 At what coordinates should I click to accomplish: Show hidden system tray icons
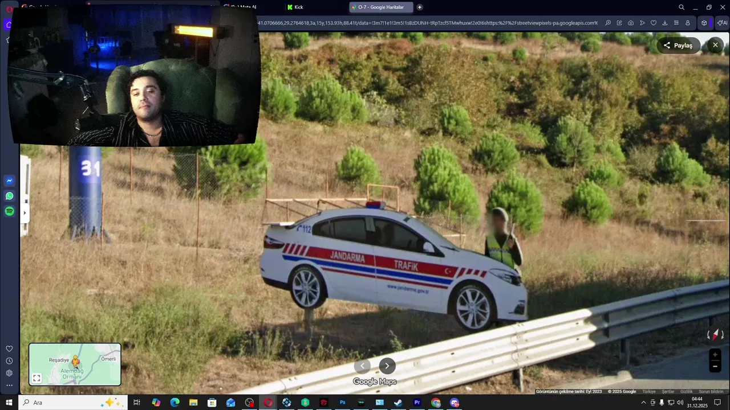[644, 403]
